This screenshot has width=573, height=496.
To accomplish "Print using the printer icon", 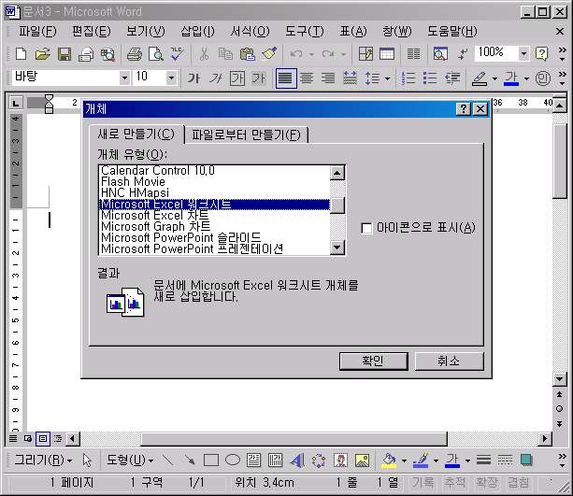I will [x=134, y=54].
